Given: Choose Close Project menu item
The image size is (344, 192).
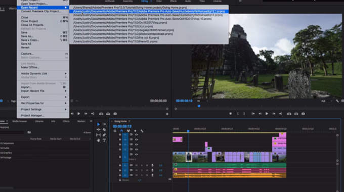Looking at the screenshot, I should pyautogui.click(x=43, y=21).
